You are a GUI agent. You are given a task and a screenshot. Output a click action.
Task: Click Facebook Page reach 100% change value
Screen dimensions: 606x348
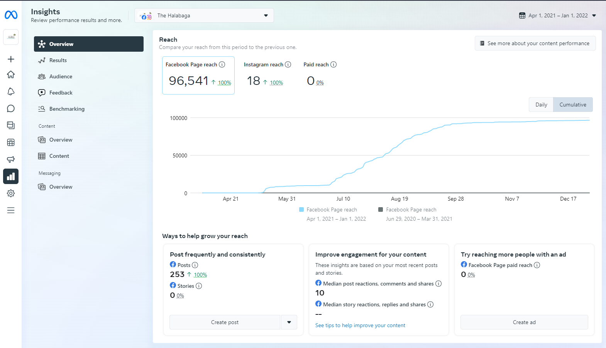pos(225,83)
